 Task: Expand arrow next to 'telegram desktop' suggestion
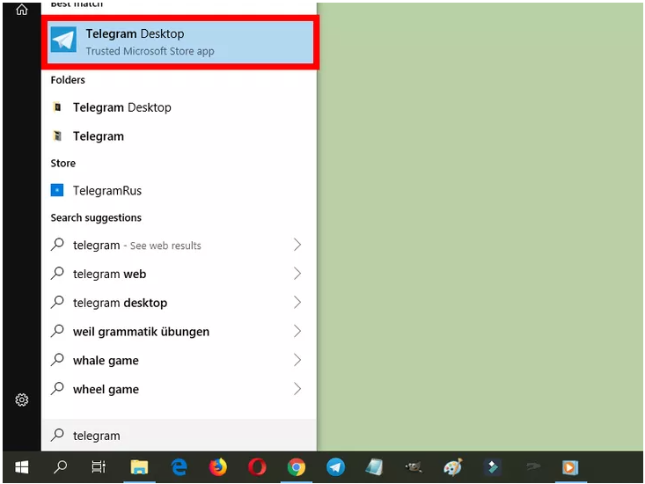(297, 303)
